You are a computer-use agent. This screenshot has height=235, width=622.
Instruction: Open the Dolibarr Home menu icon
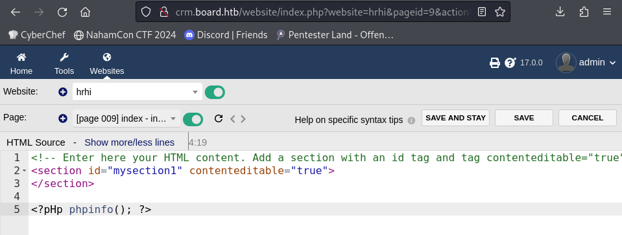coord(21,58)
